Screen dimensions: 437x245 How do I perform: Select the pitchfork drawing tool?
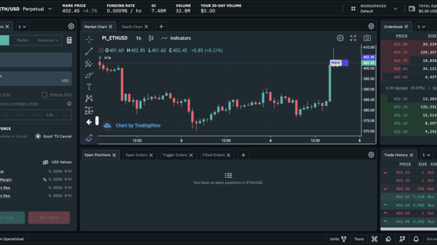pyautogui.click(x=89, y=63)
